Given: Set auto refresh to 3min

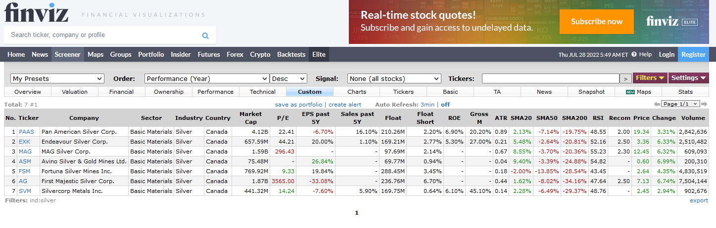Looking at the screenshot, I should pyautogui.click(x=428, y=105).
